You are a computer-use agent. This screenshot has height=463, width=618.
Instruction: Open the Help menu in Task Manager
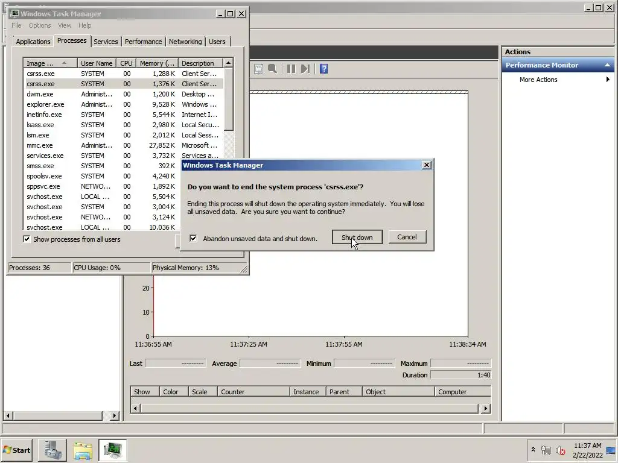(x=84, y=25)
